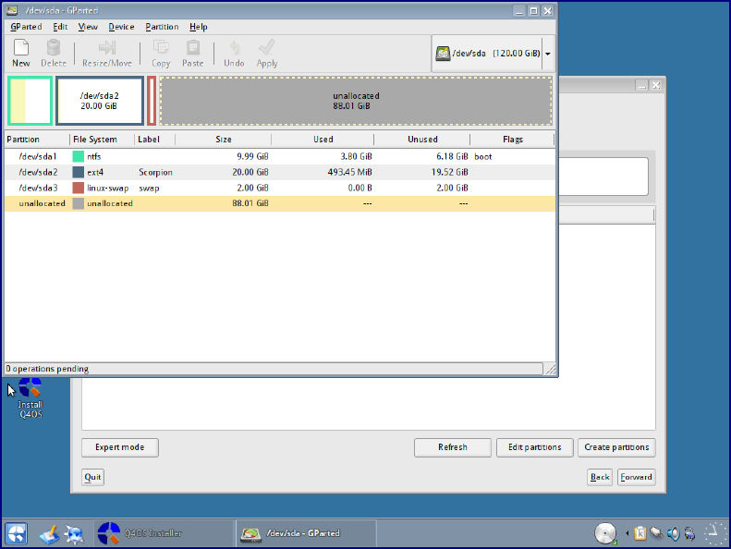Open the Partition menu
This screenshot has width=731, height=549.
tap(162, 27)
